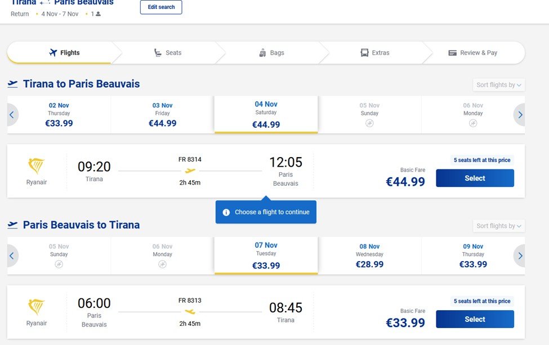Choose the 03 Nov Friday outbound date
The height and width of the screenshot is (345, 549).
162,115
